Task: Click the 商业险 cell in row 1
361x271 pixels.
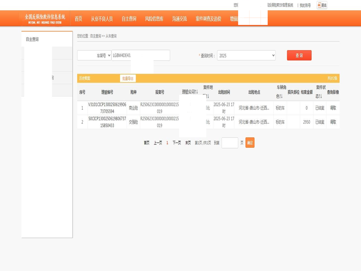Action: (133, 108)
